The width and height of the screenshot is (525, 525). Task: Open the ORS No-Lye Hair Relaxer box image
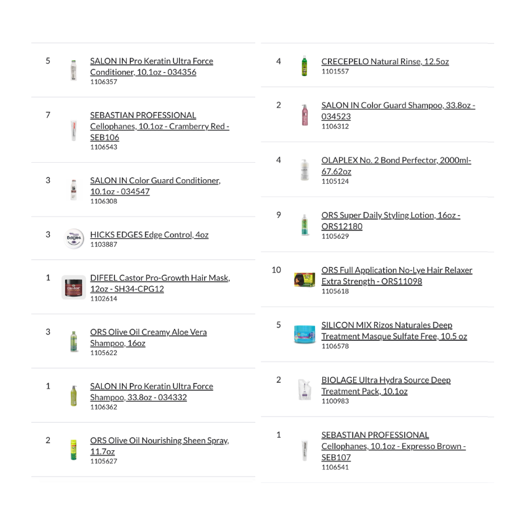pos(304,280)
